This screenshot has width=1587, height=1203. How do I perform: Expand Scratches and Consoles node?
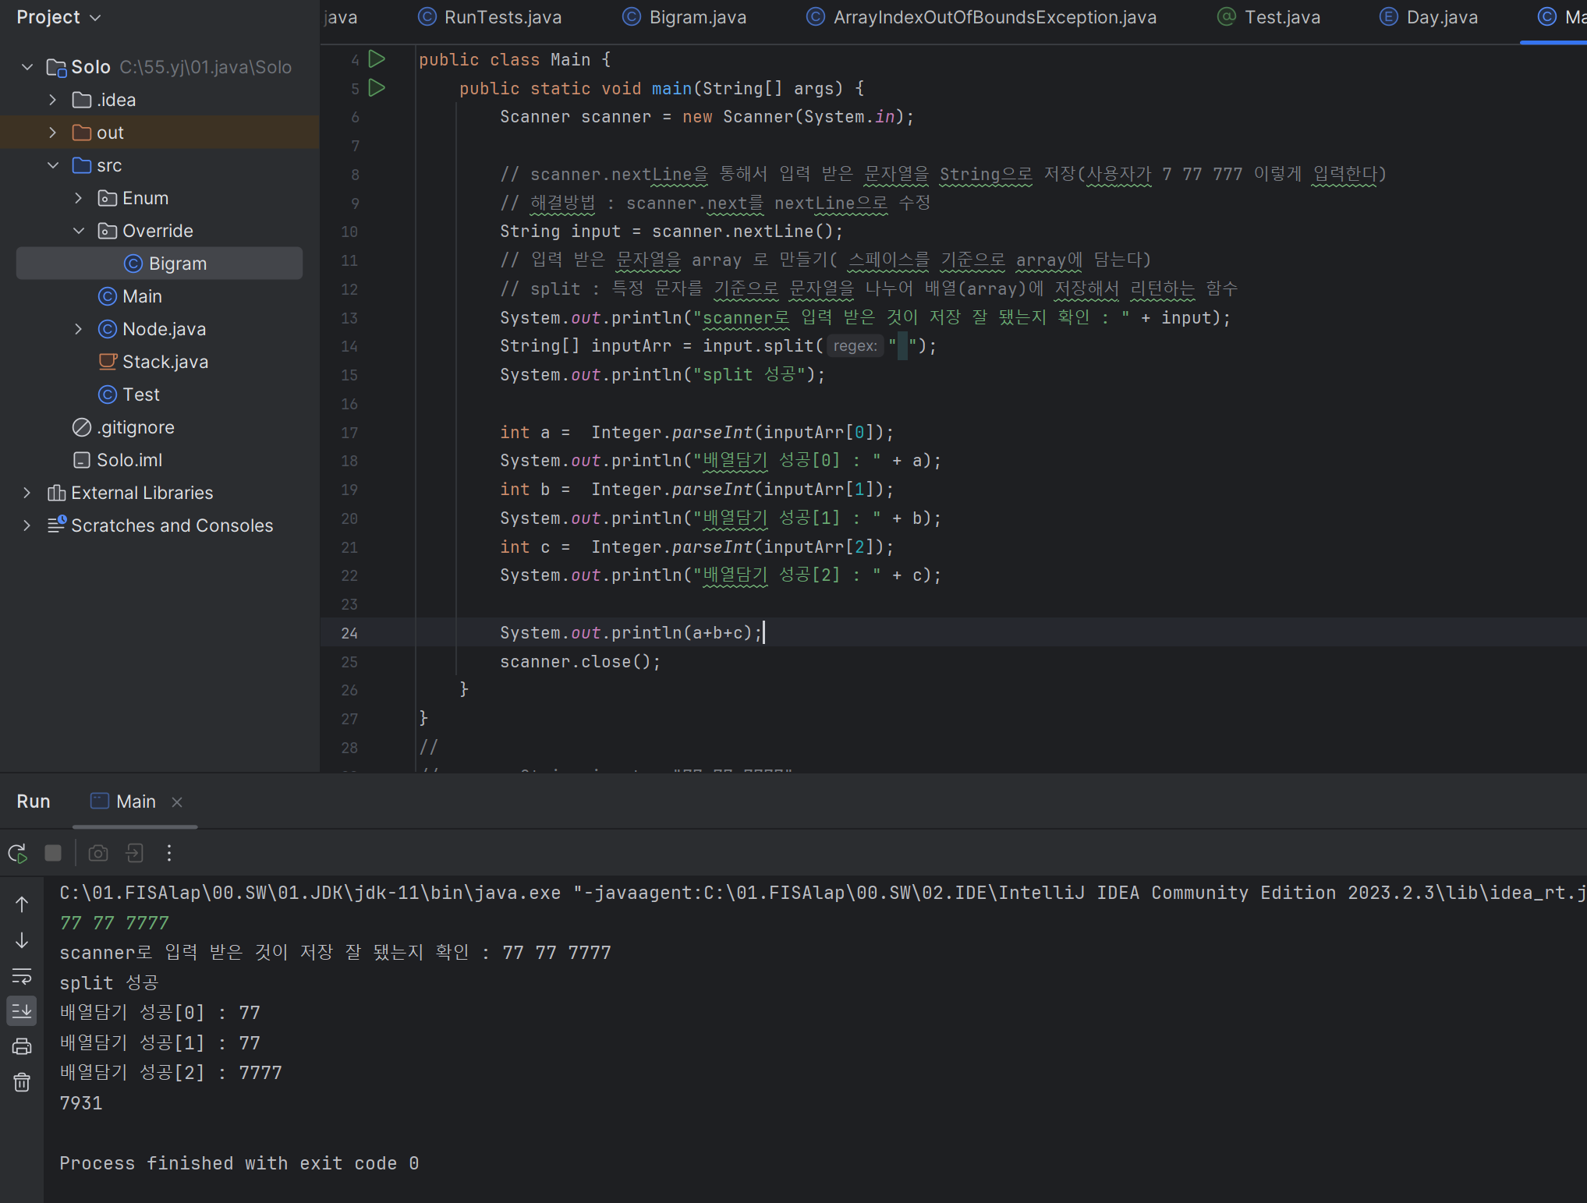click(27, 525)
